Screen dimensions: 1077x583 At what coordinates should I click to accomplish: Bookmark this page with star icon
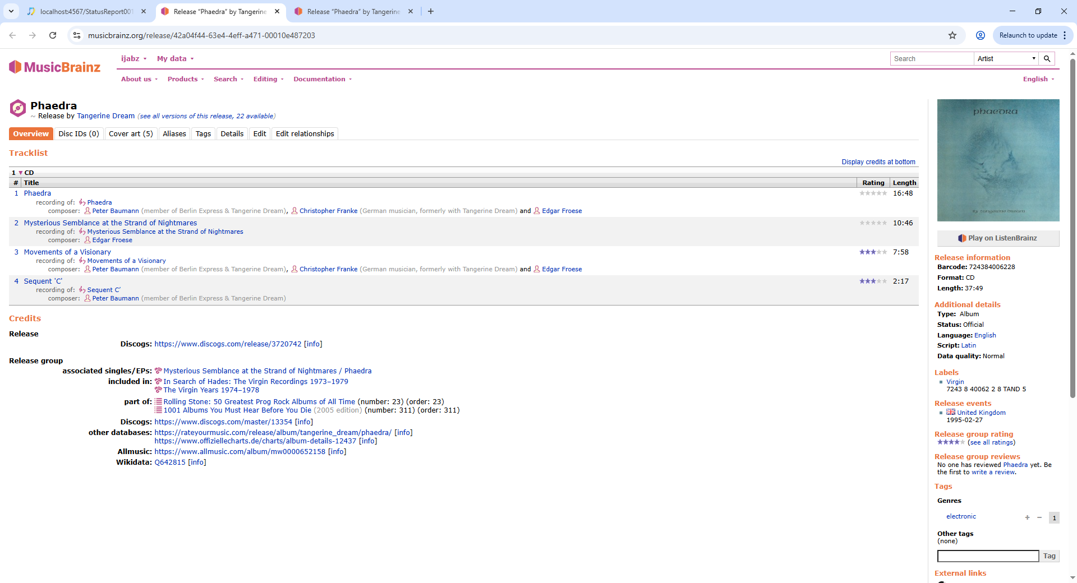pyautogui.click(x=952, y=35)
